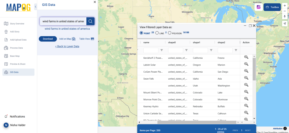Screen dimensions: 289x133
Task: Click the Notifications bell
Action: pos(6,117)
